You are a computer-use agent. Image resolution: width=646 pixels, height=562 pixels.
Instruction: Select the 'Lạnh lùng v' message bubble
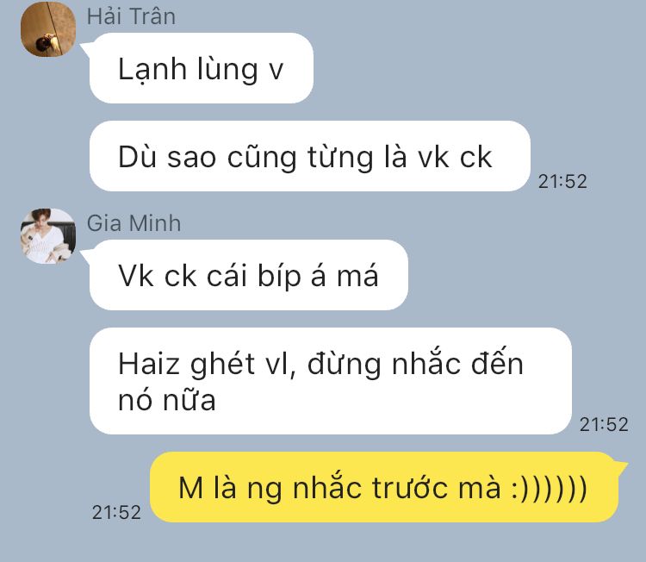pos(201,68)
